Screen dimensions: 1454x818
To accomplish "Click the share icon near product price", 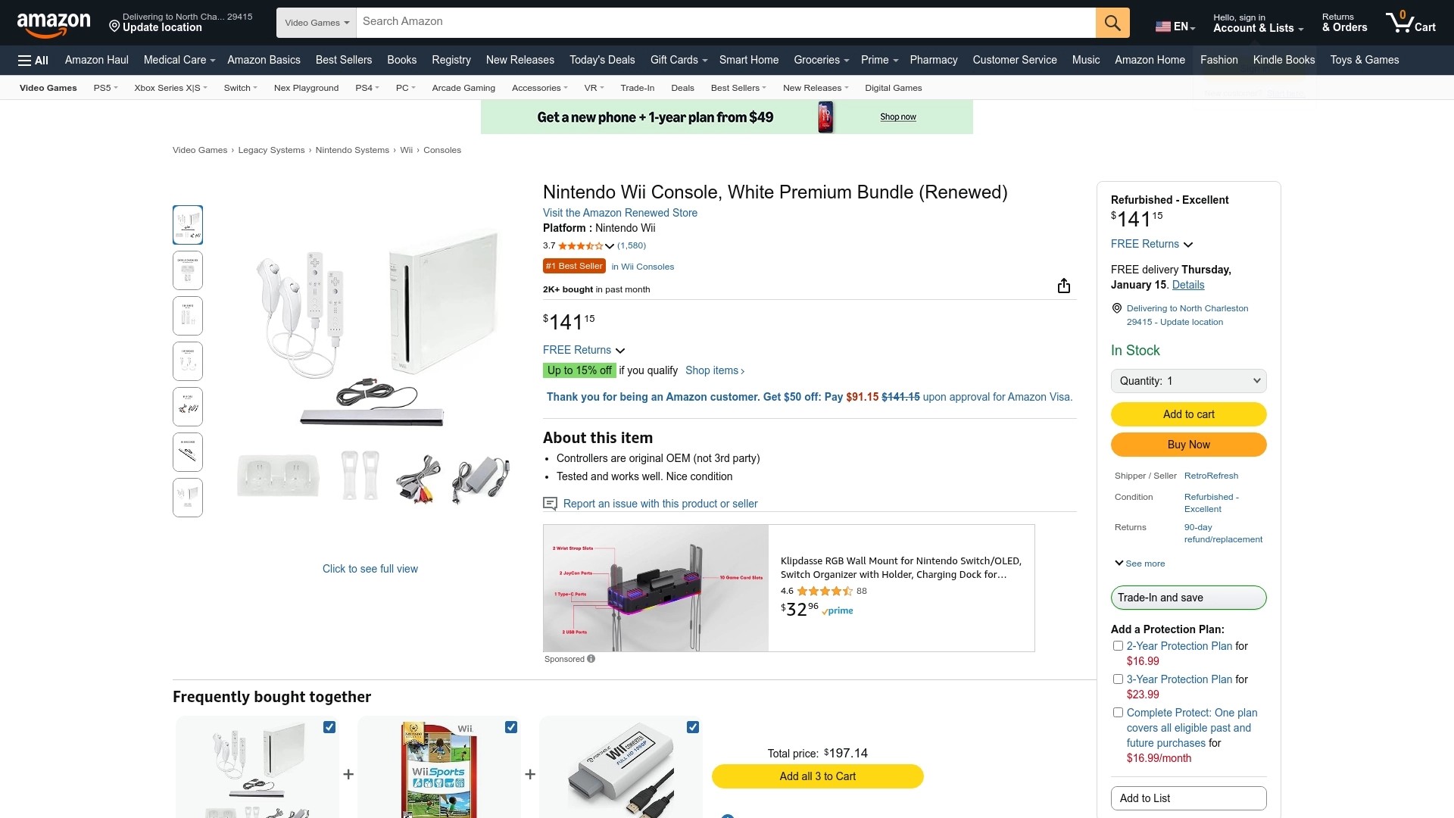I will pos(1063,286).
